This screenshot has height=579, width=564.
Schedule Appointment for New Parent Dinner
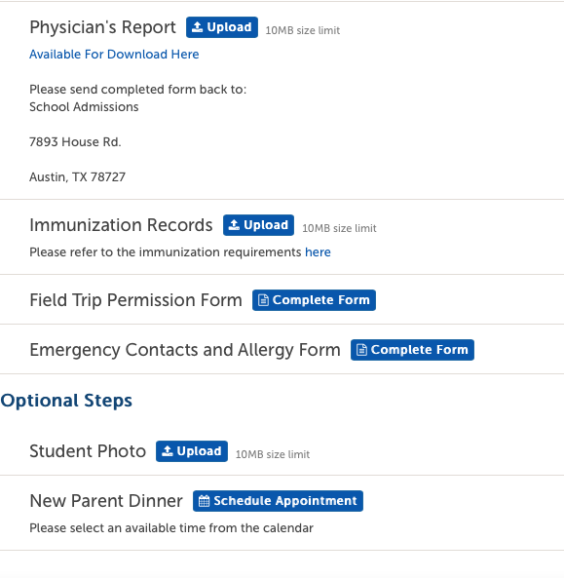point(278,501)
